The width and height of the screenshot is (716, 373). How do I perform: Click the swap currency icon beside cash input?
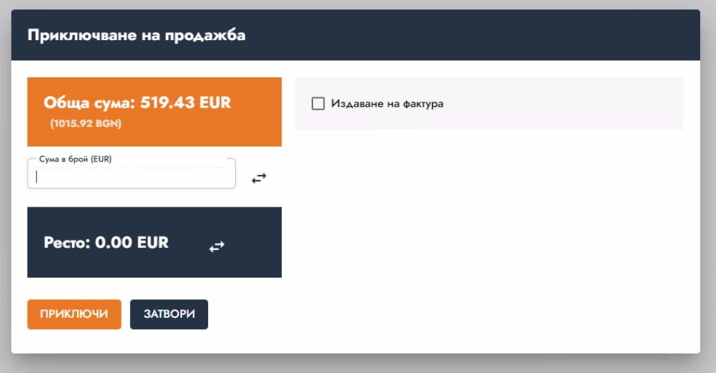point(258,178)
